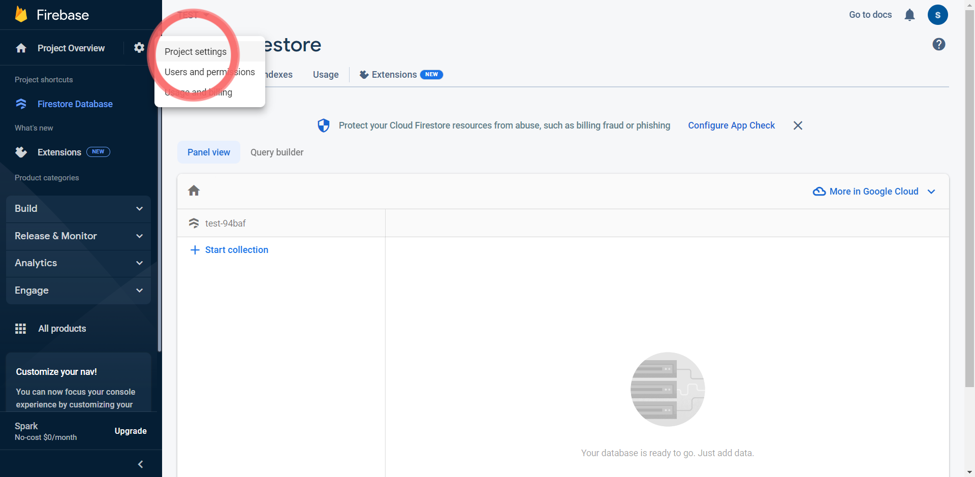Expand the Analytics category
Viewport: 975px width, 477px height.
pos(78,263)
